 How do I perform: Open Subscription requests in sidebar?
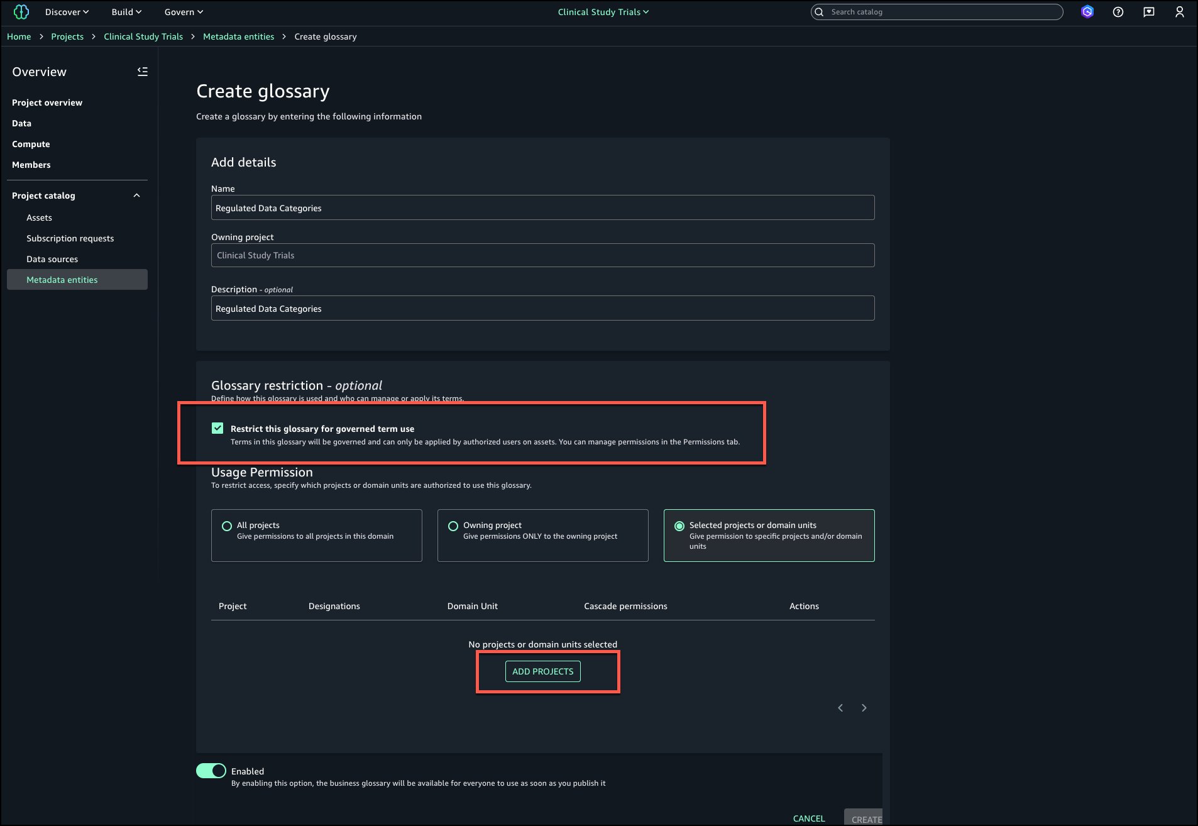(x=70, y=238)
